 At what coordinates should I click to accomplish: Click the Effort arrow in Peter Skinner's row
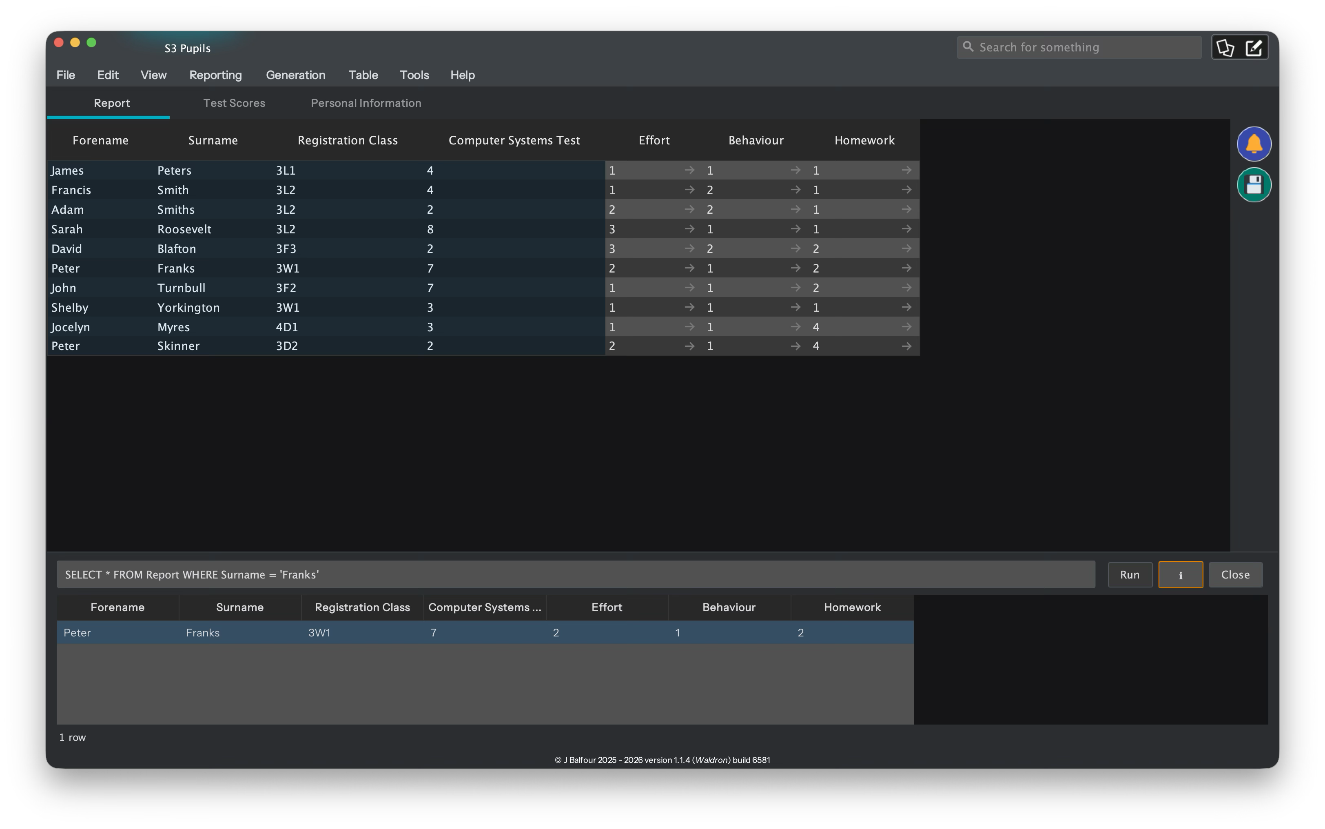[x=690, y=346]
